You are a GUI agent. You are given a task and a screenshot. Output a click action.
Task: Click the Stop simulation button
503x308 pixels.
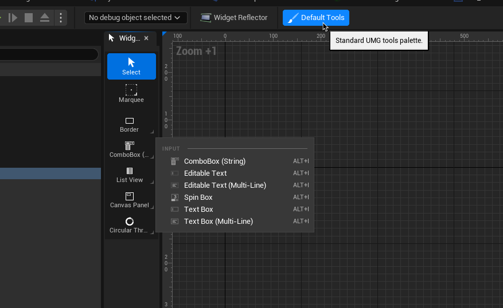click(x=29, y=18)
